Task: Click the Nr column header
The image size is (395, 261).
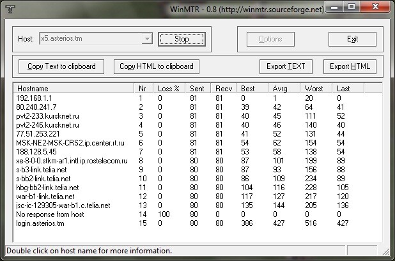Action: pos(144,89)
